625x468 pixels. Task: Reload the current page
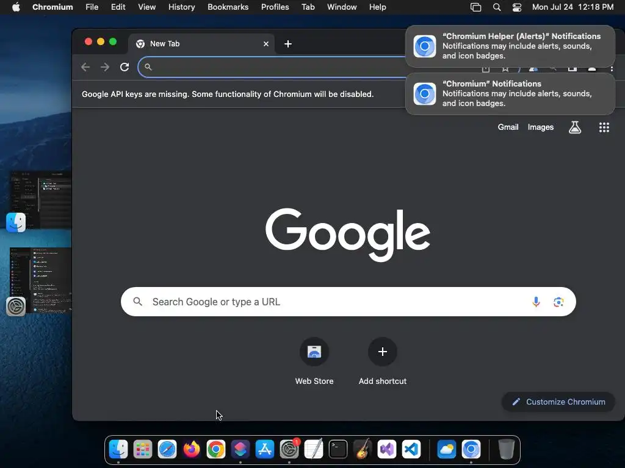click(x=125, y=67)
